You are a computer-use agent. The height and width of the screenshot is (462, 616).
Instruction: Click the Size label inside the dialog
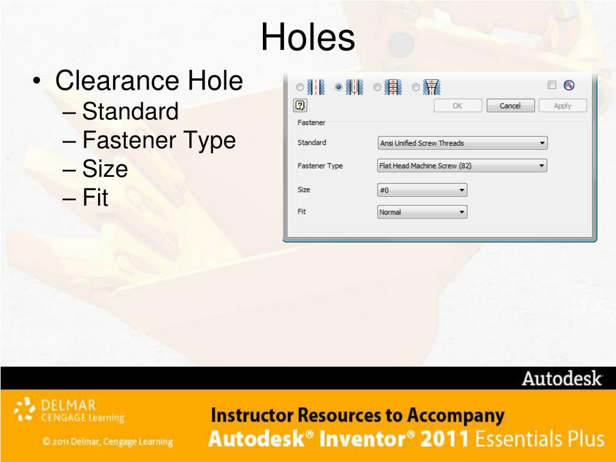[x=304, y=189]
